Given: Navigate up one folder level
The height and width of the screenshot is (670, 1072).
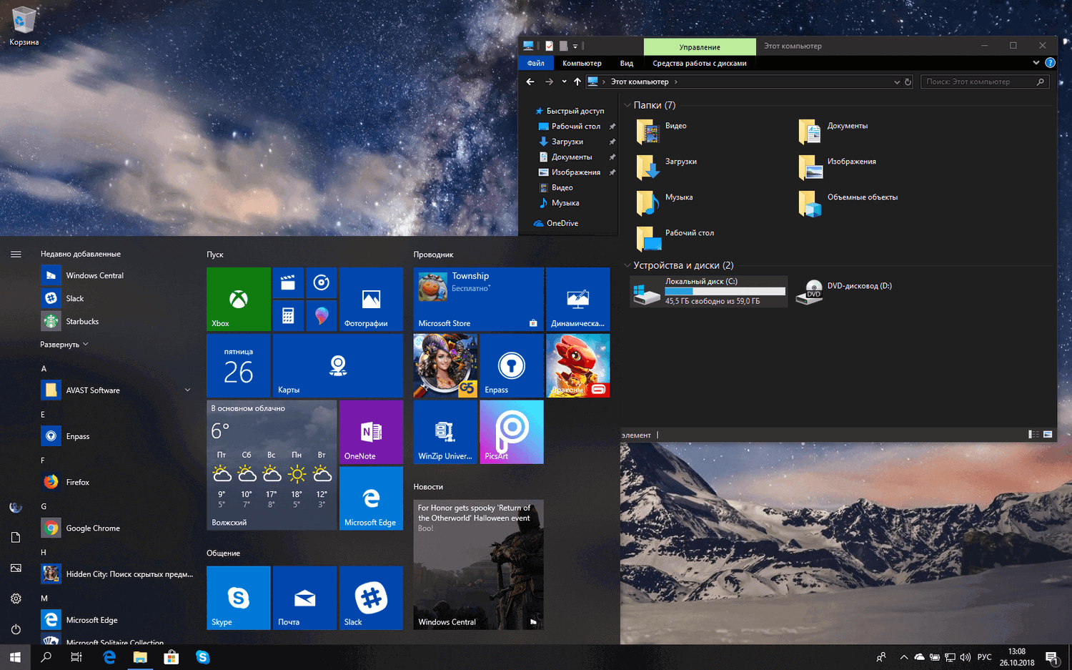Looking at the screenshot, I should (577, 82).
